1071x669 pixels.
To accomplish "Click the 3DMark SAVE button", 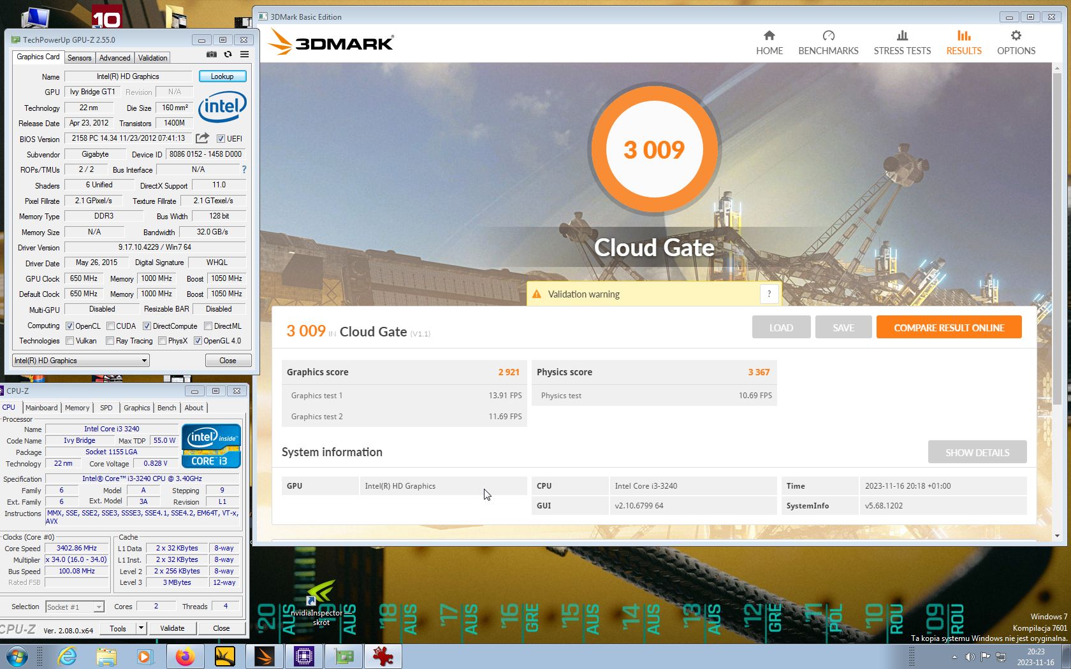I will click(x=843, y=327).
